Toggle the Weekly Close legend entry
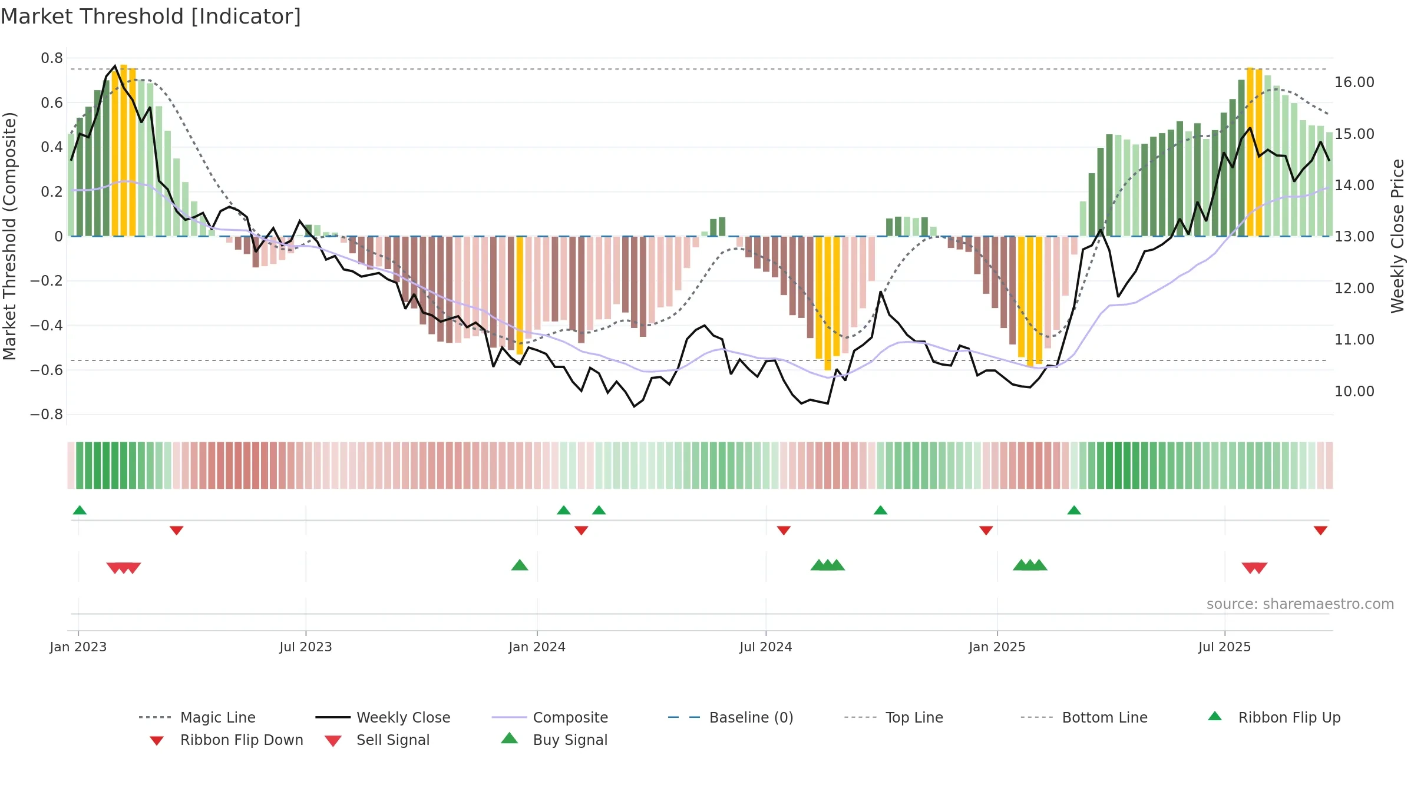 click(383, 717)
